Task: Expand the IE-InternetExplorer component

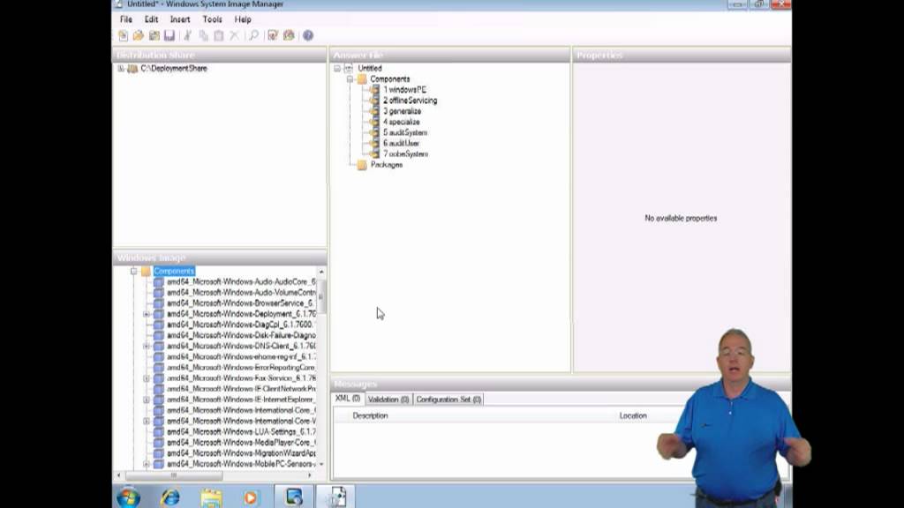Action: coord(147,400)
